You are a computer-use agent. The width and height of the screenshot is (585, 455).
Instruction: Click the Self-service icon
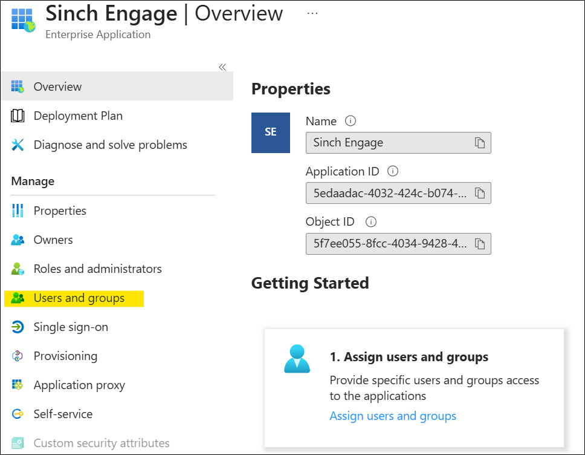point(17,414)
